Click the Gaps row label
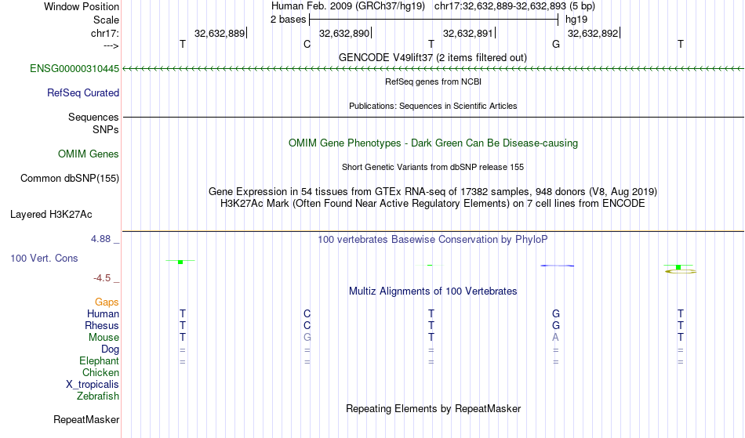This screenshot has height=438, width=745. pos(107,302)
